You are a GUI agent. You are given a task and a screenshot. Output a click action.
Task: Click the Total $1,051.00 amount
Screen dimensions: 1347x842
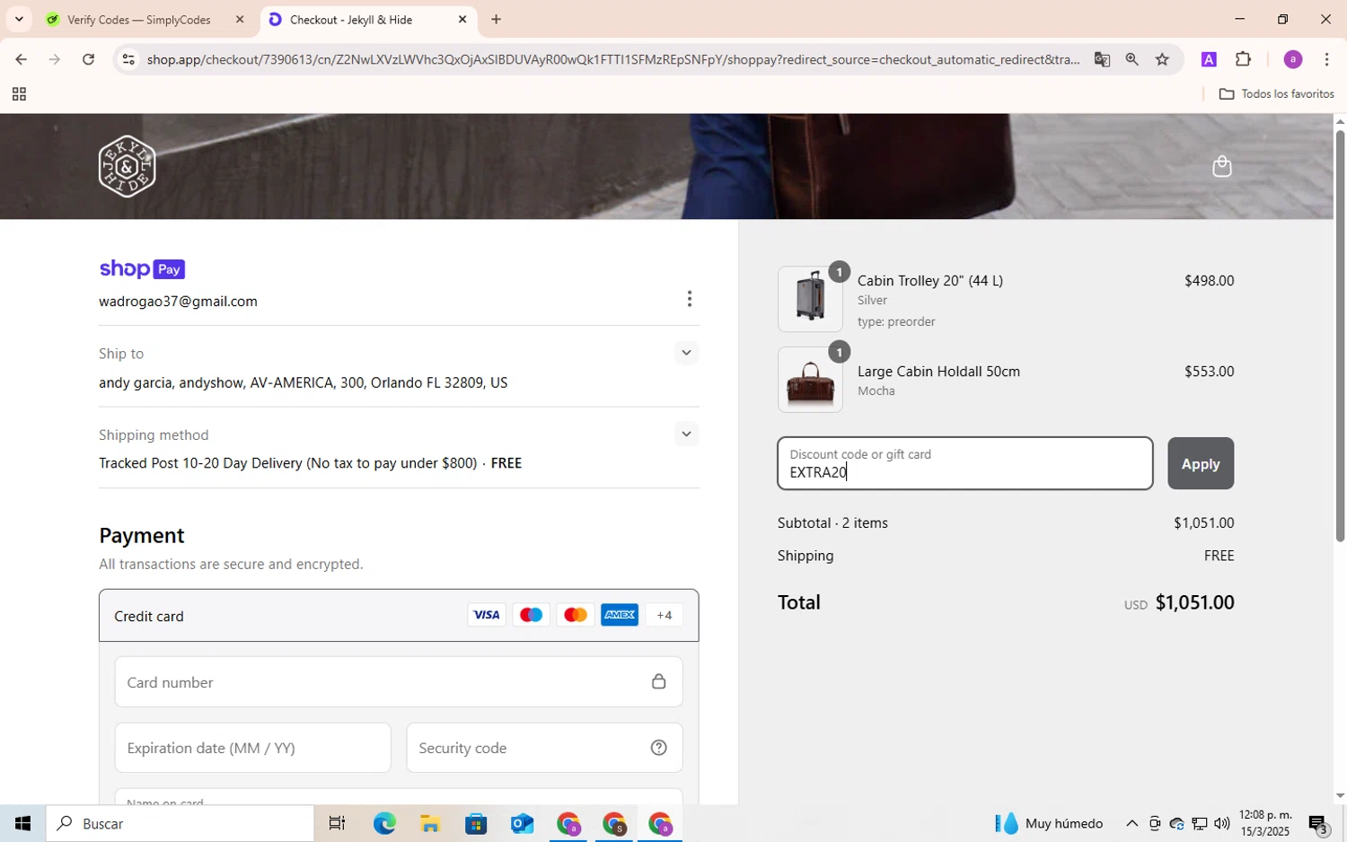coord(1194,601)
